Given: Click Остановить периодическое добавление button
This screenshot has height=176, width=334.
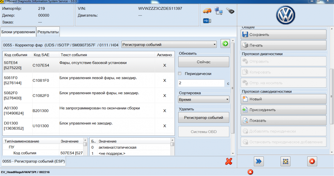Looking at the screenshot, I should (x=283, y=142).
